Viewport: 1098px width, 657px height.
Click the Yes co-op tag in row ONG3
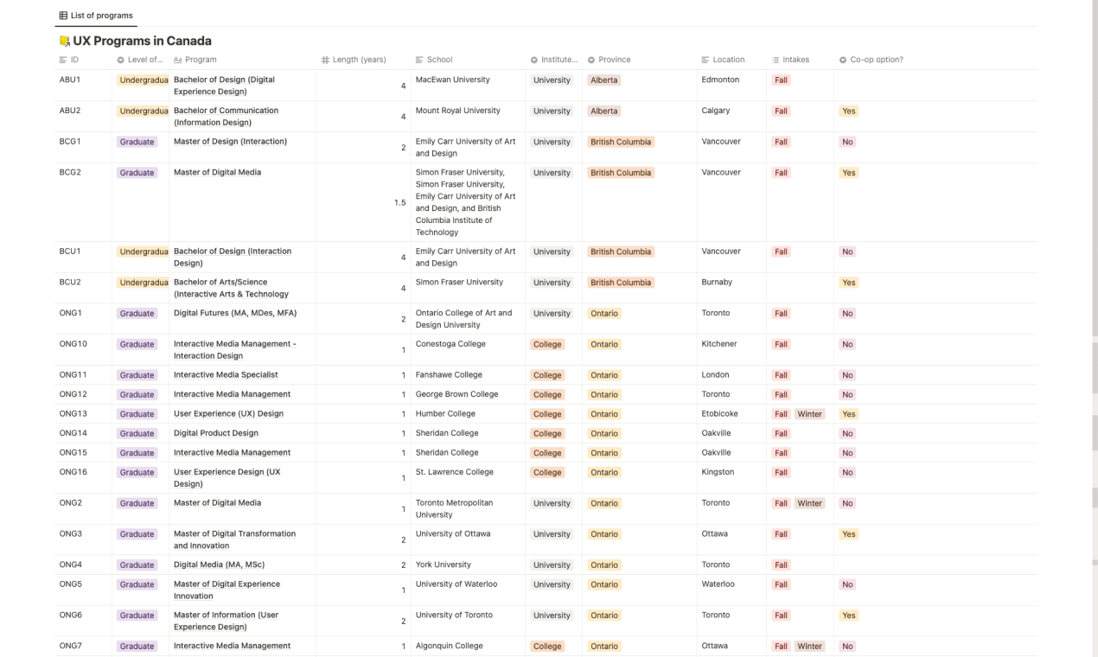(848, 534)
